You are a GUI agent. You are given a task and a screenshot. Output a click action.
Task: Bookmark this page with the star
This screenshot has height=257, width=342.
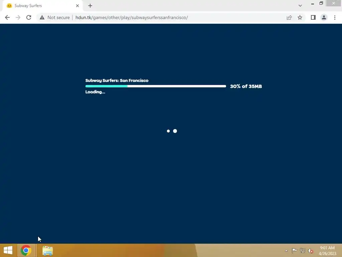(300, 17)
